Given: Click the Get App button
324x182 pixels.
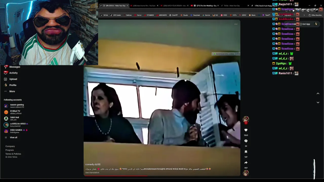Looking at the screenshot, I should click(x=305, y=24).
